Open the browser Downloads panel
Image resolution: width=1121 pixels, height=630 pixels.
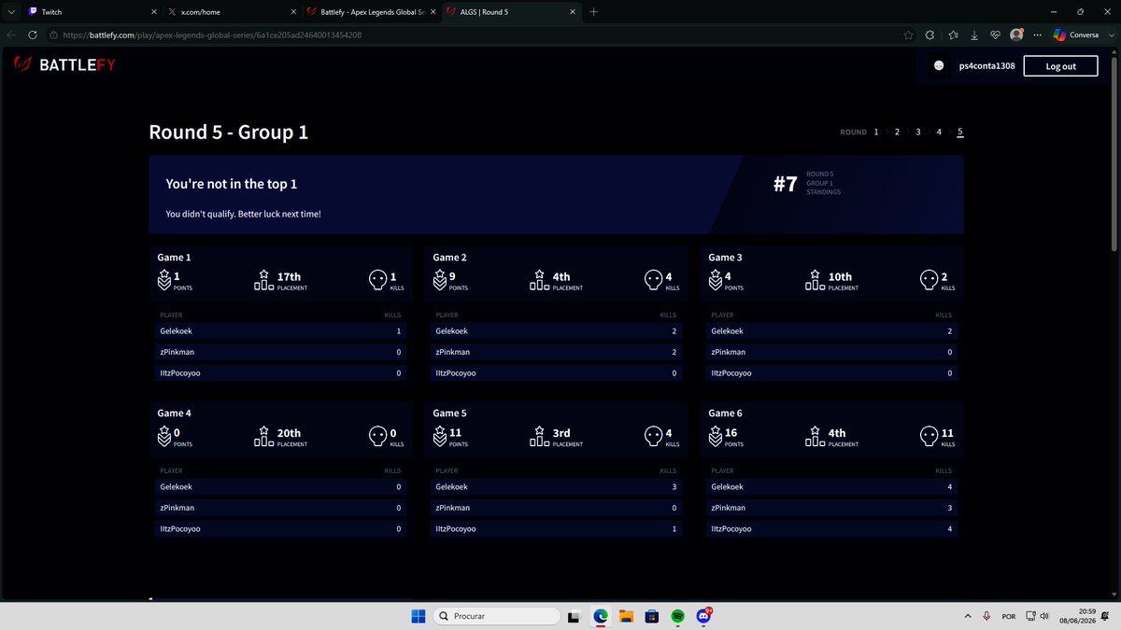coord(974,35)
